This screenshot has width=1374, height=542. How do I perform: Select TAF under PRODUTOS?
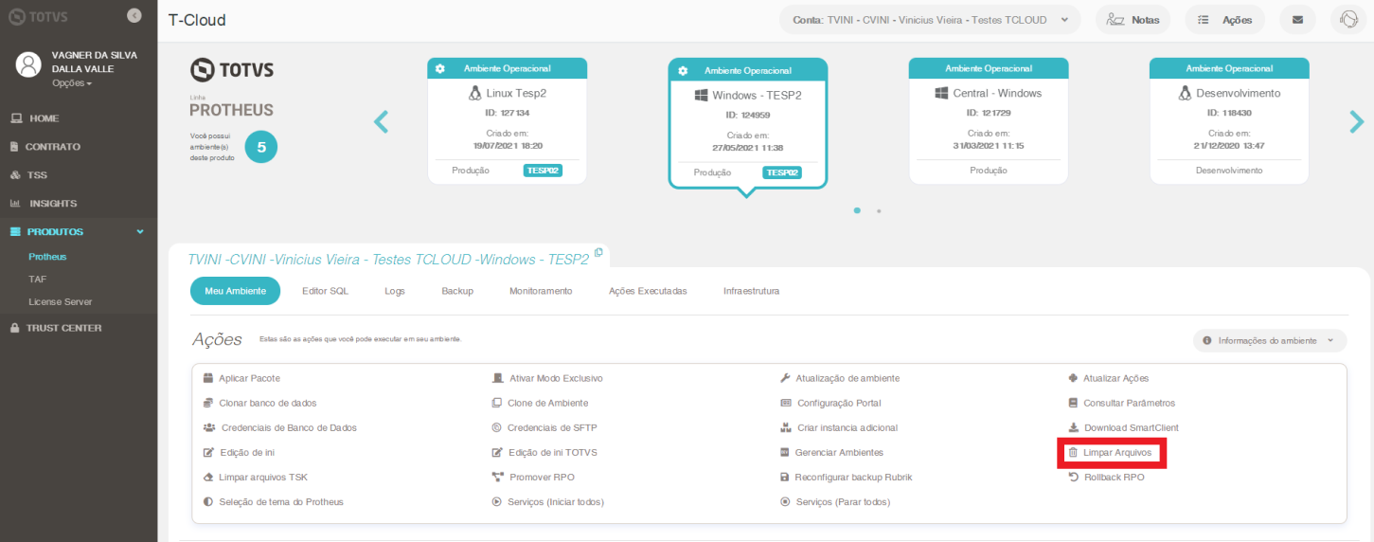point(37,280)
